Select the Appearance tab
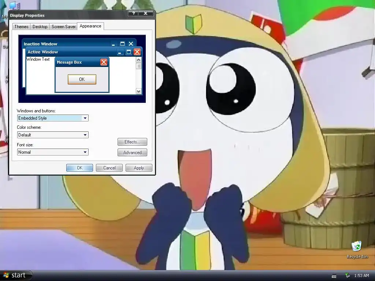 point(90,26)
